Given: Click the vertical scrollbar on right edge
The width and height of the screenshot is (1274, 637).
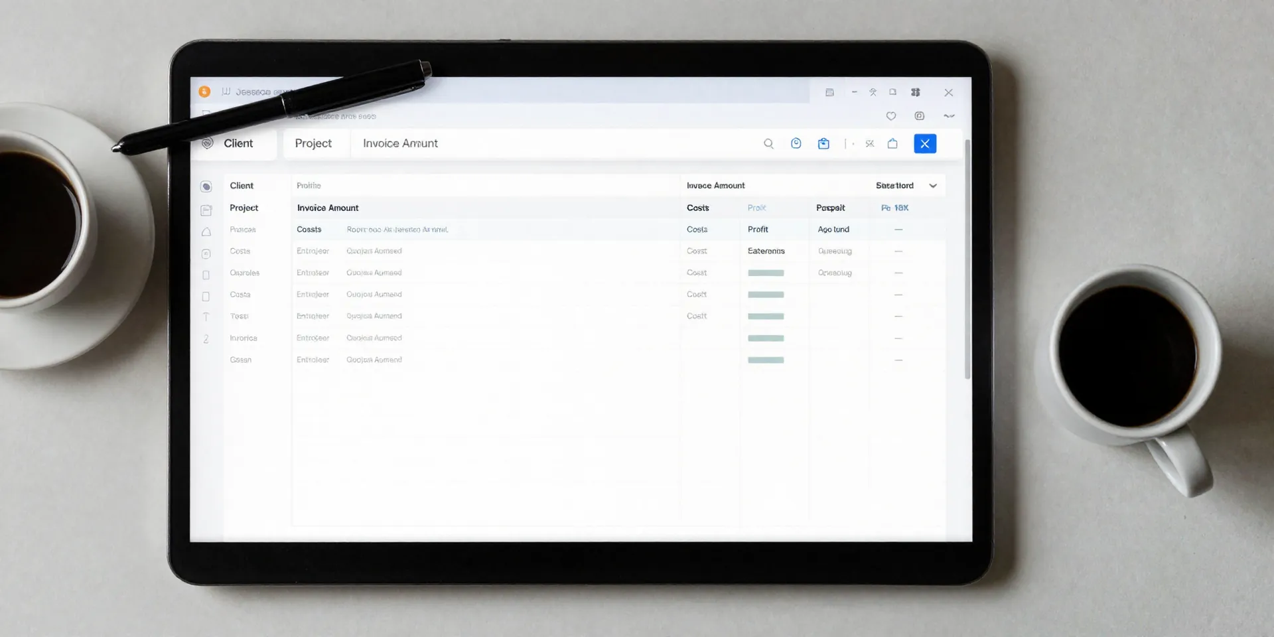Looking at the screenshot, I should [x=967, y=259].
